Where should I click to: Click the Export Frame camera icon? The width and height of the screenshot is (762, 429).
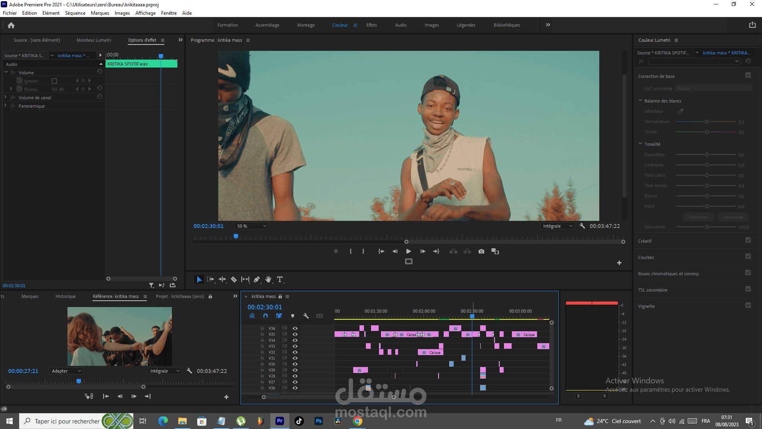pos(481,251)
